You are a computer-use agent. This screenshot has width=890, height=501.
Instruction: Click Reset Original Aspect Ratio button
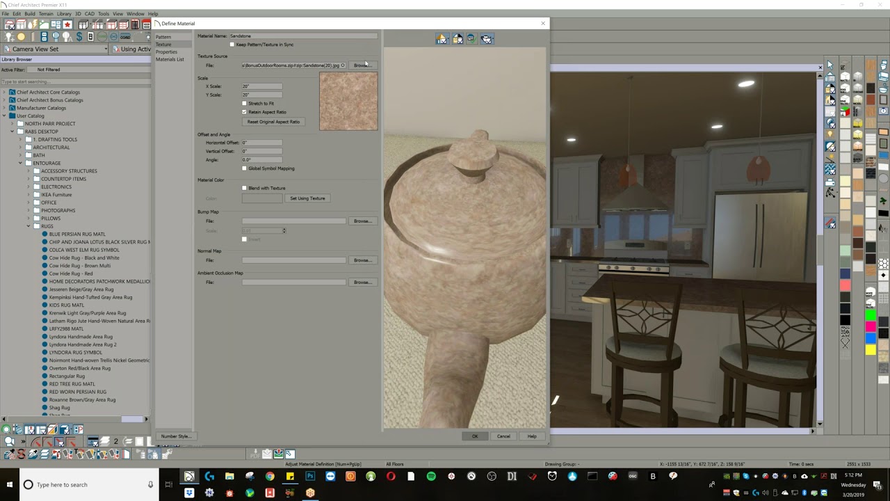(273, 122)
